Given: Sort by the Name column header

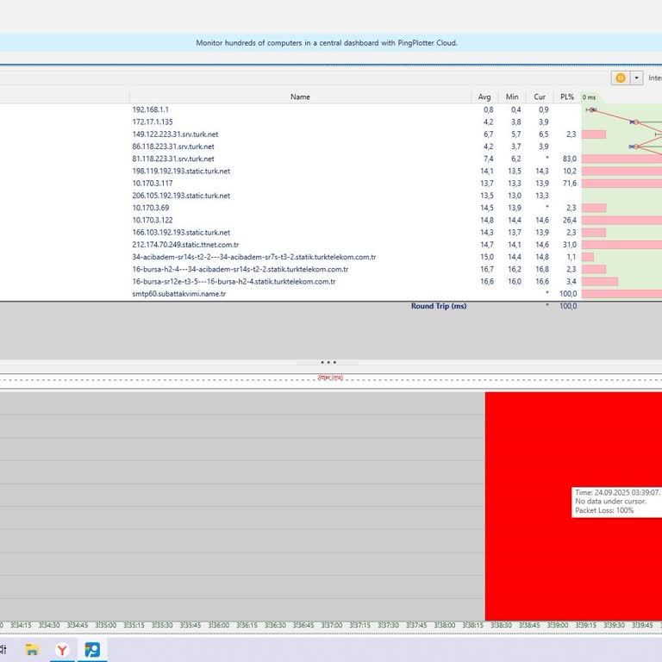Looking at the screenshot, I should point(300,97).
